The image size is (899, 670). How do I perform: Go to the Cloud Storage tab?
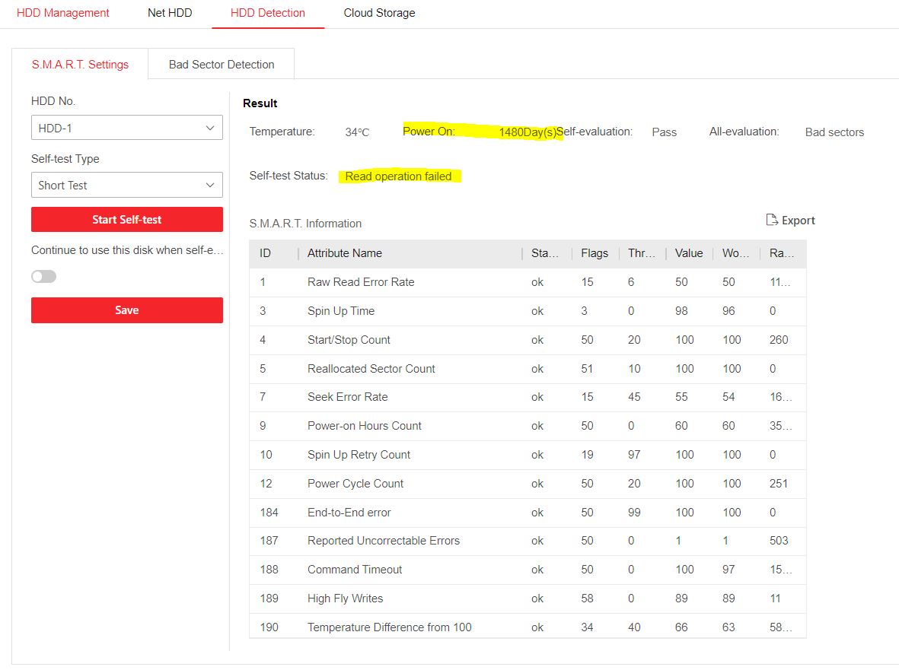(379, 13)
